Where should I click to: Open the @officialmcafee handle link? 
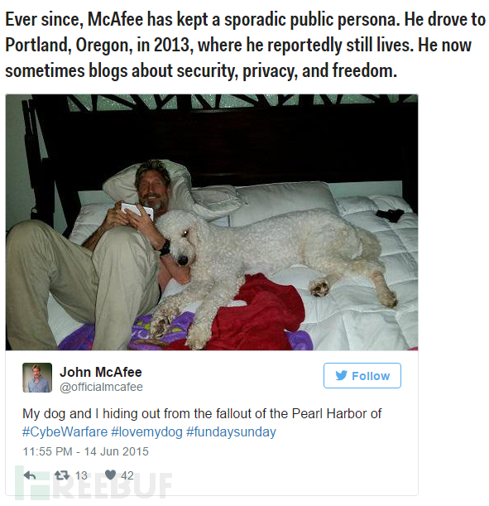pos(101,387)
